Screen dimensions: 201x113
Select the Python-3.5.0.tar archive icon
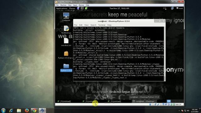(66, 55)
